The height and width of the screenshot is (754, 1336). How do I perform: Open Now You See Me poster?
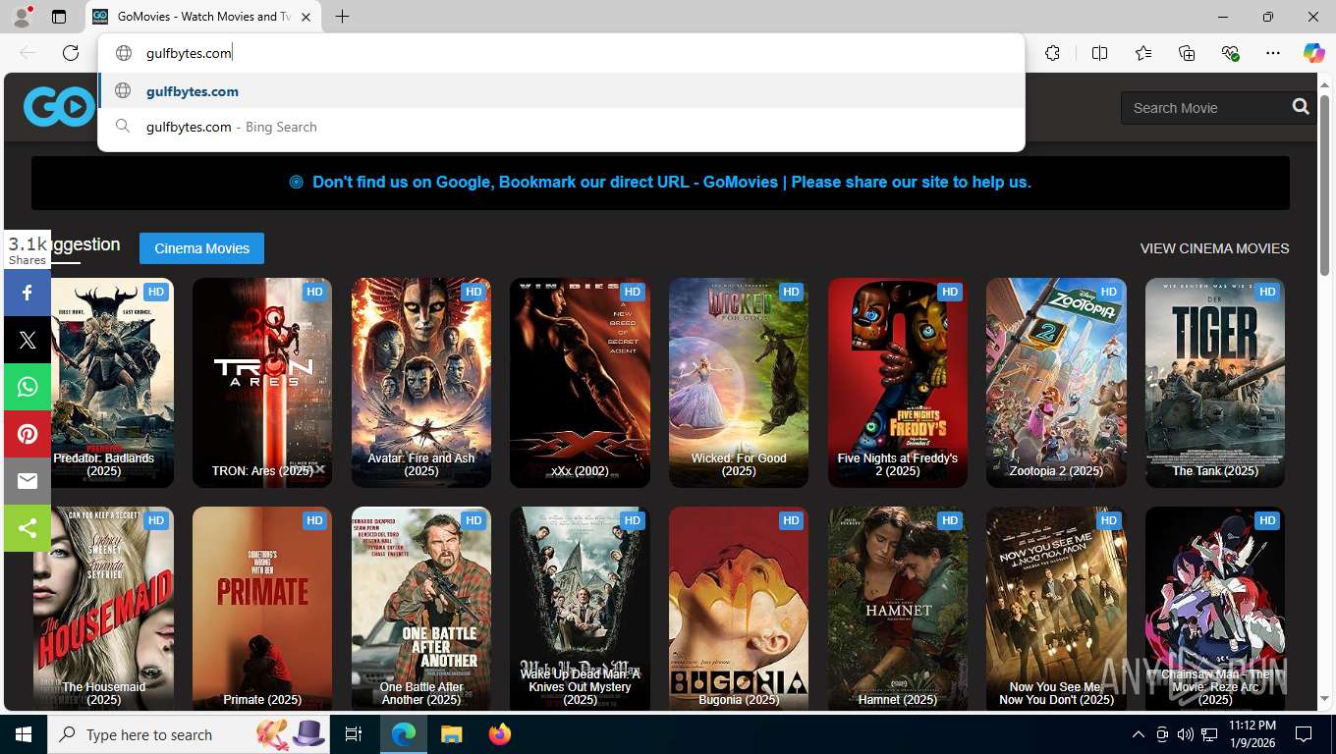tap(1056, 609)
